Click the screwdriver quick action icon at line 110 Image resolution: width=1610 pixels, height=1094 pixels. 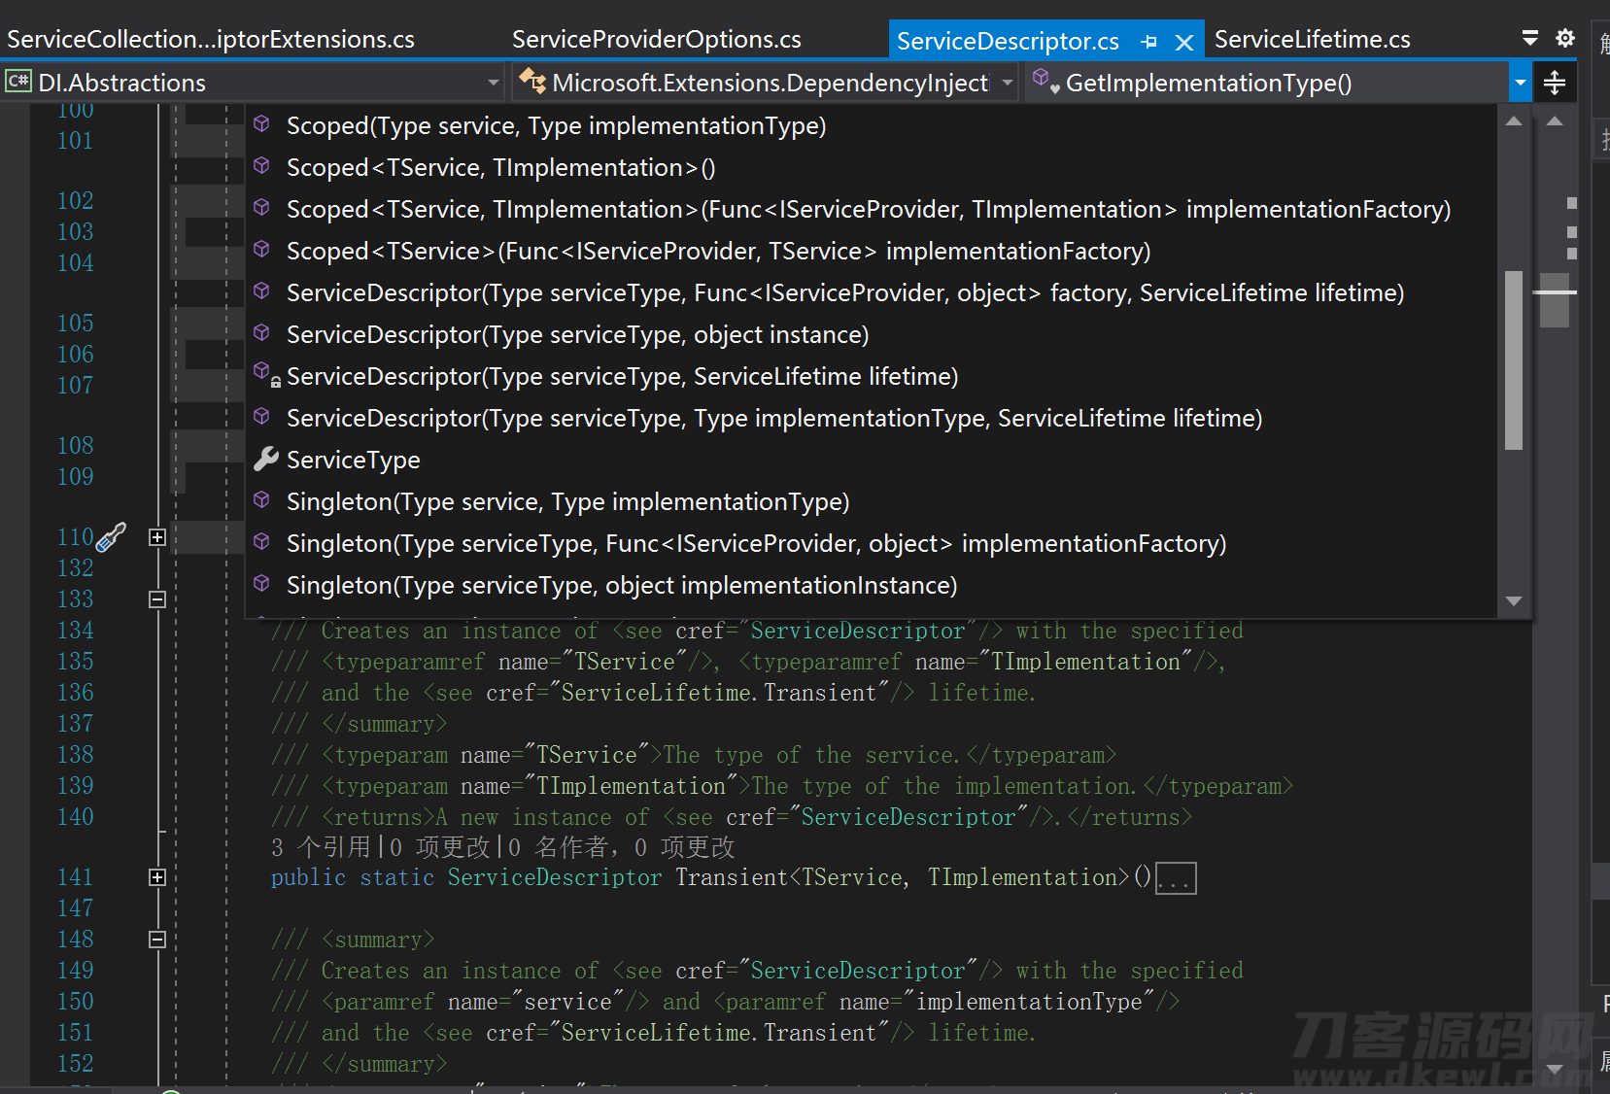coord(112,537)
